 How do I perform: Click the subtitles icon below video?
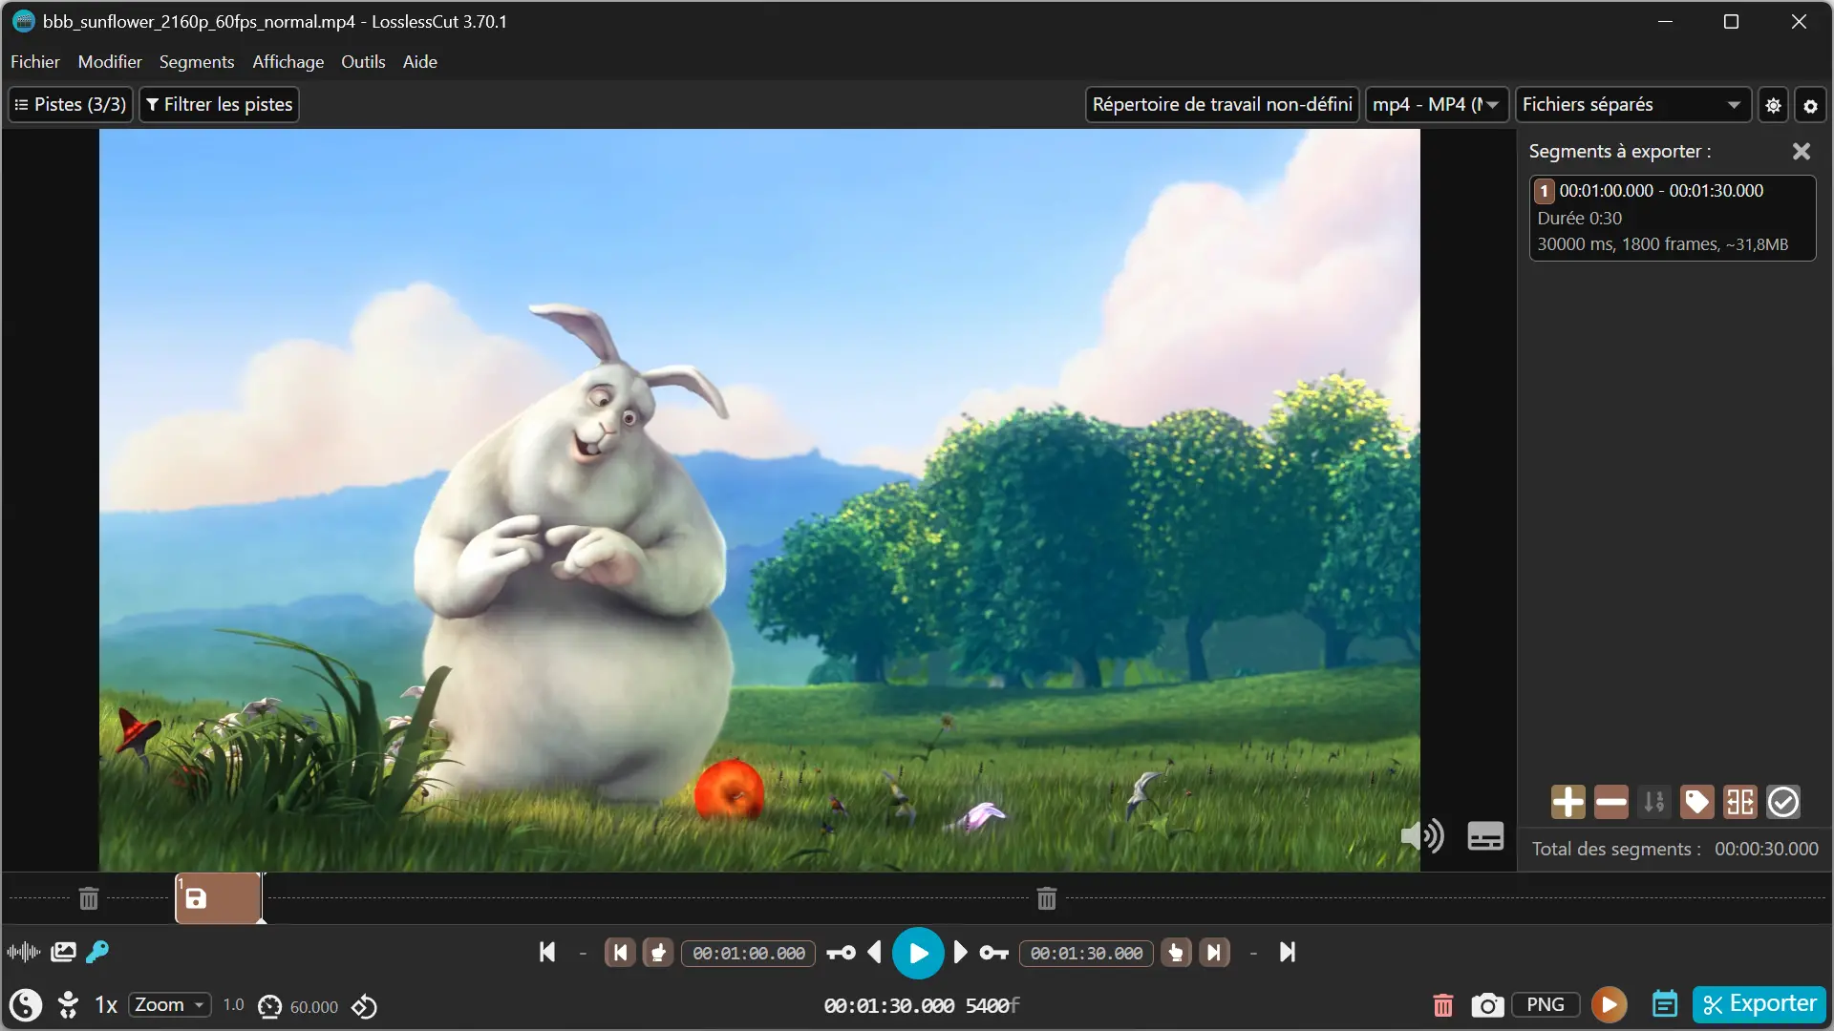click(1485, 836)
